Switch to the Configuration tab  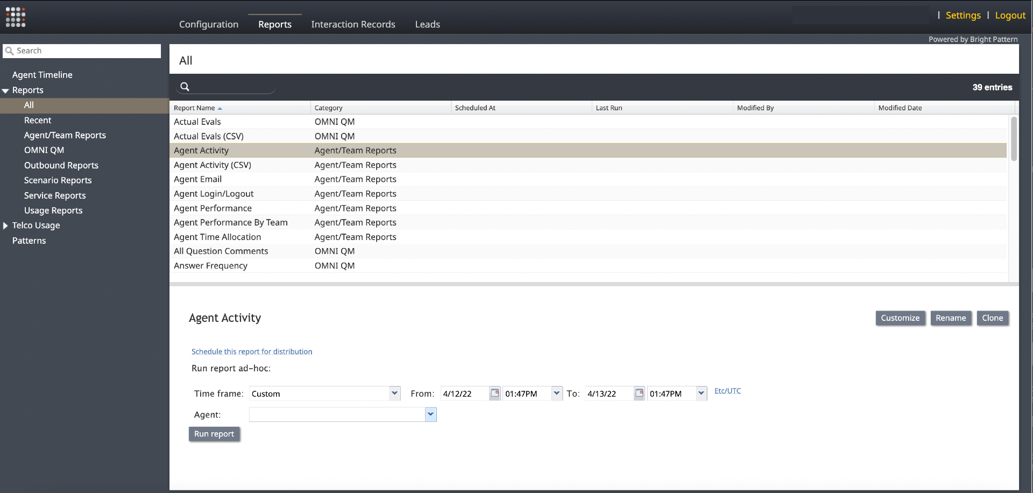[209, 24]
